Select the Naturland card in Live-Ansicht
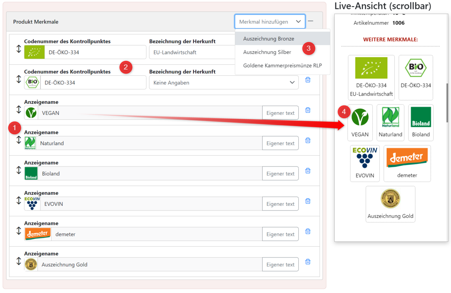Screen dimensions: 451x293 click(x=390, y=123)
